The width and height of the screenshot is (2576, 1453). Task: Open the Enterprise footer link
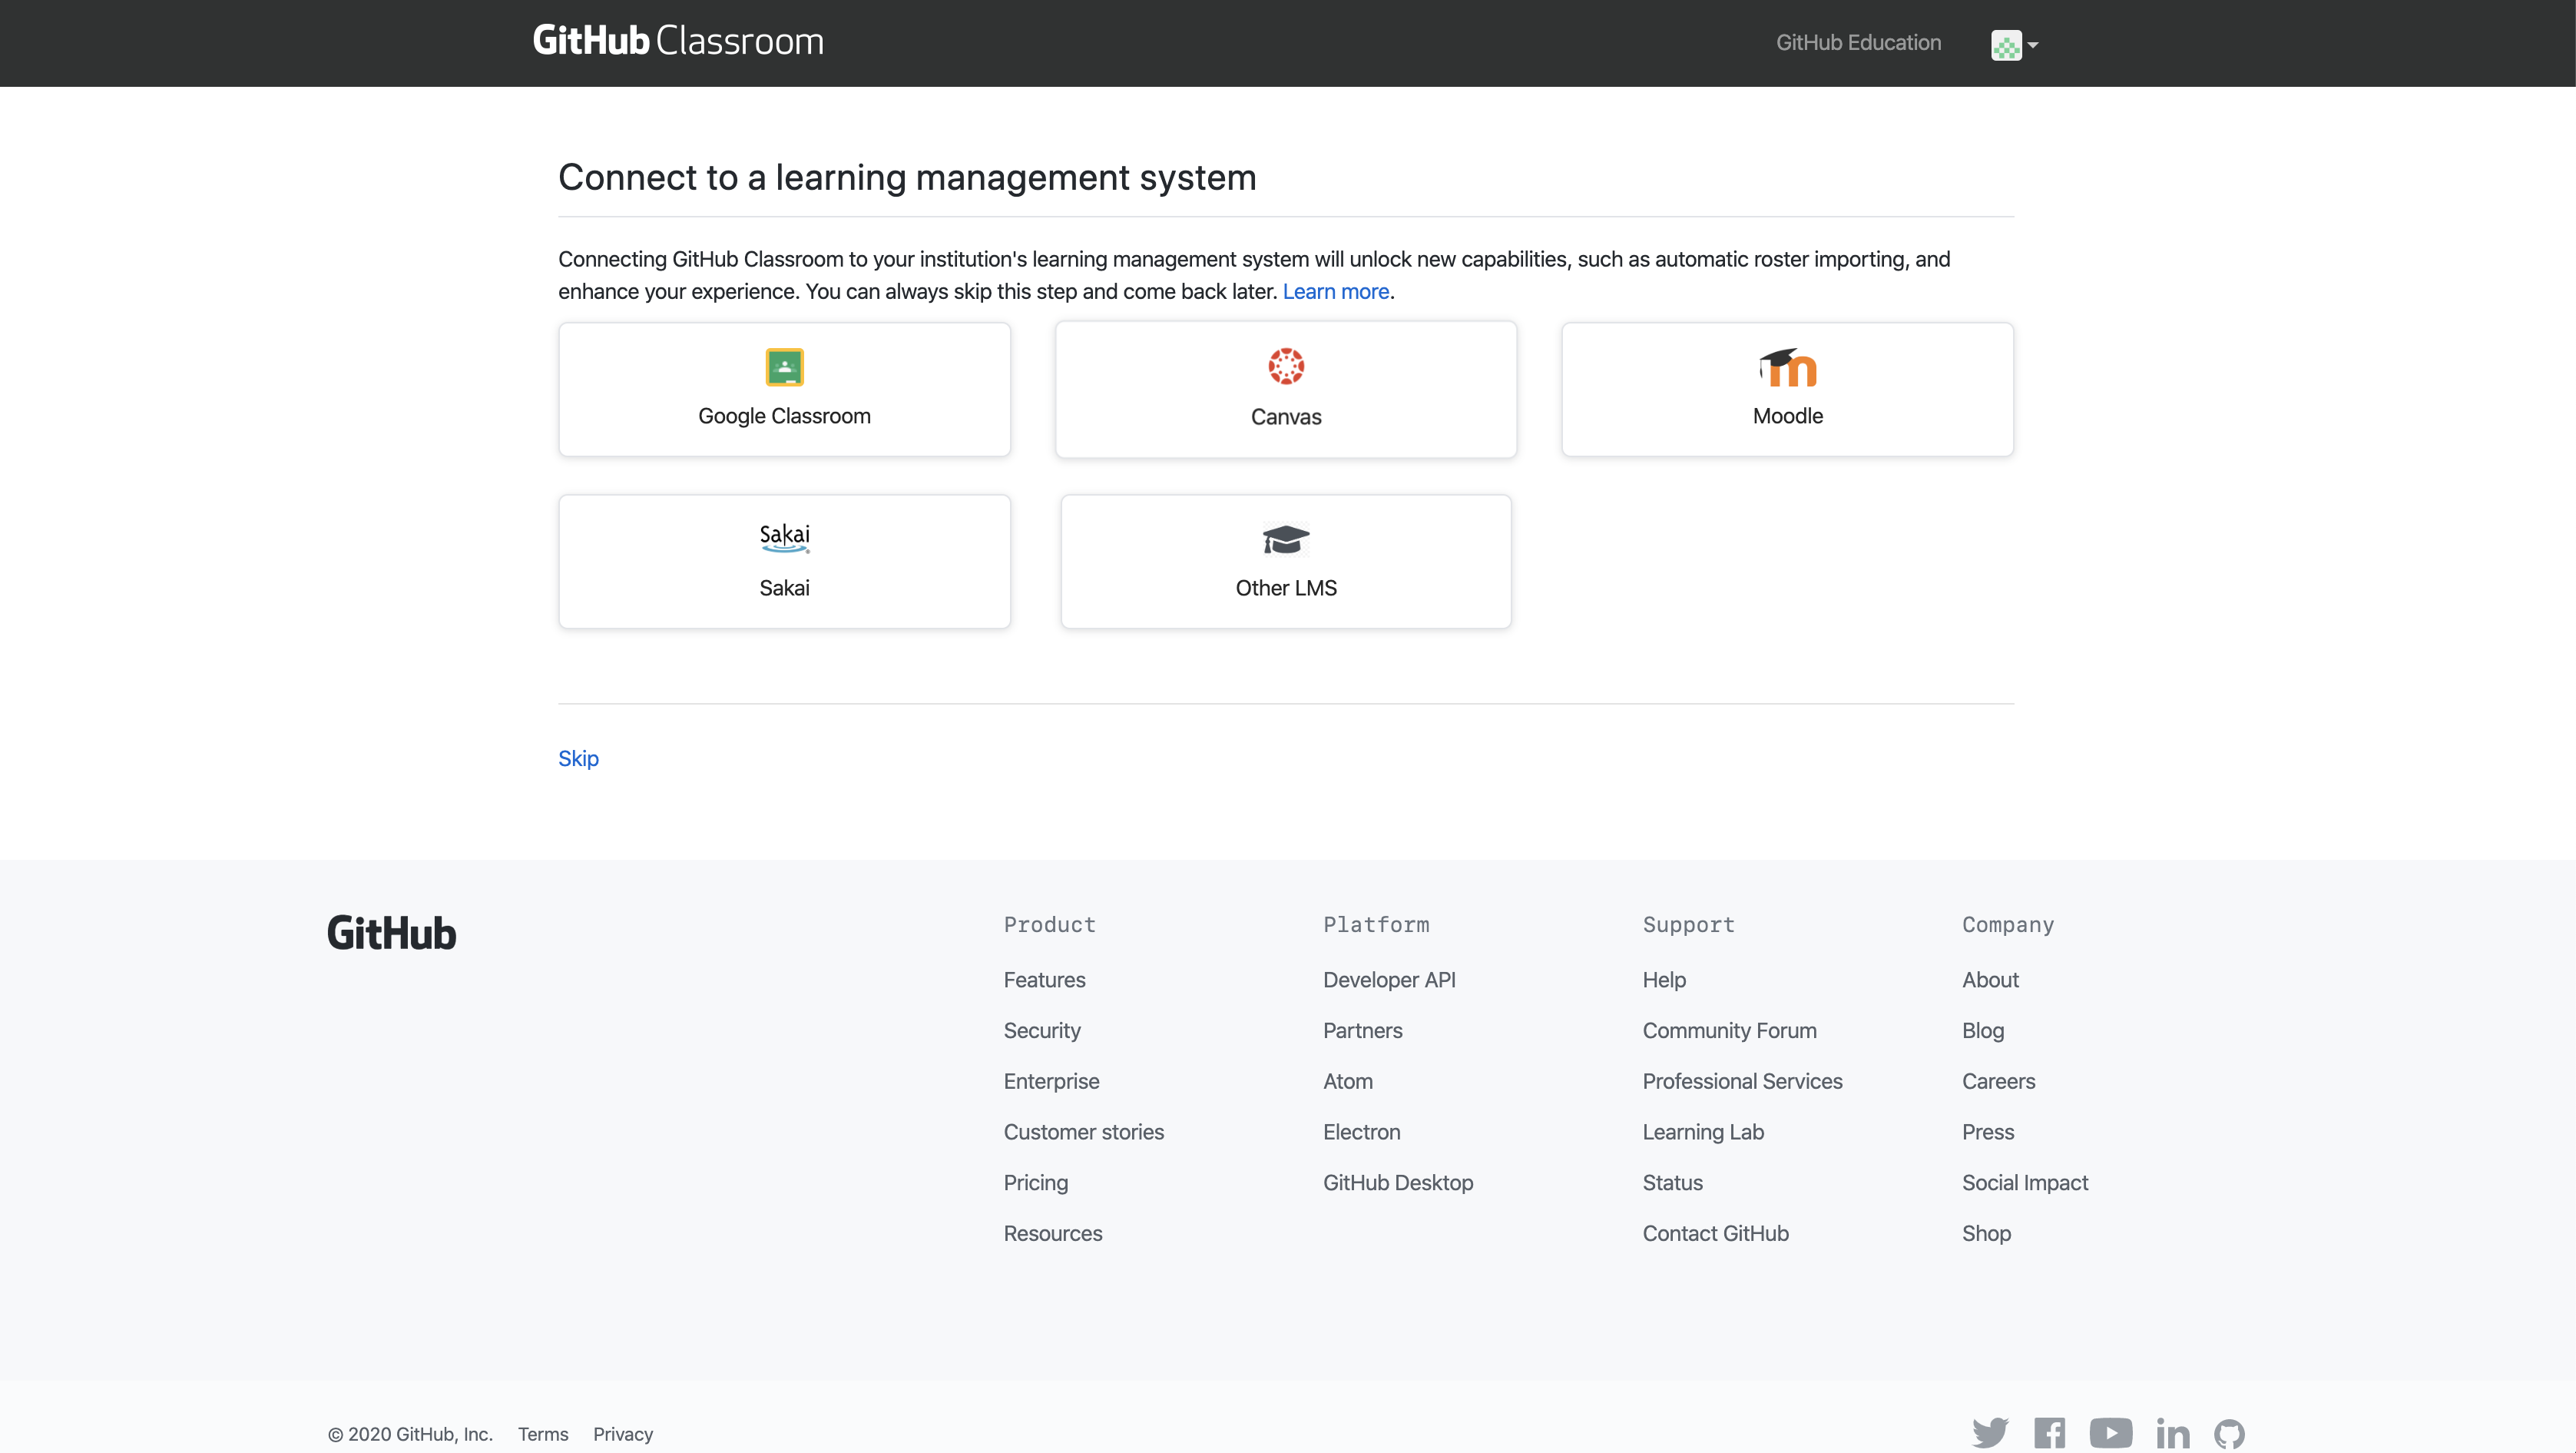click(1051, 1081)
